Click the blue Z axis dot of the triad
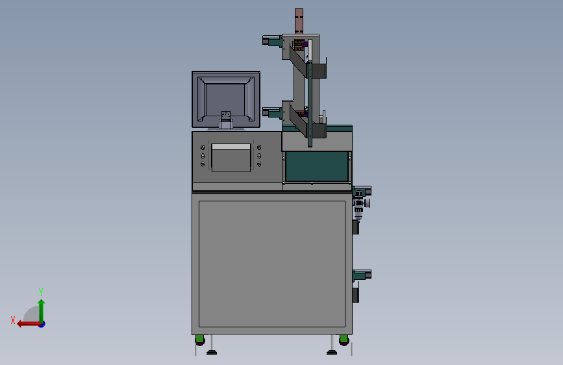563x365 pixels. tap(42, 325)
